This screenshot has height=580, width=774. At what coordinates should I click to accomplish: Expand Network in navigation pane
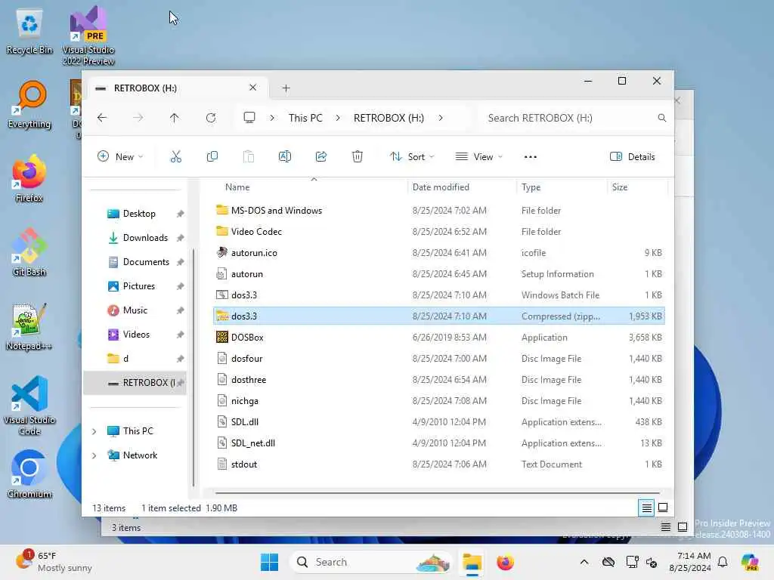[x=94, y=455]
